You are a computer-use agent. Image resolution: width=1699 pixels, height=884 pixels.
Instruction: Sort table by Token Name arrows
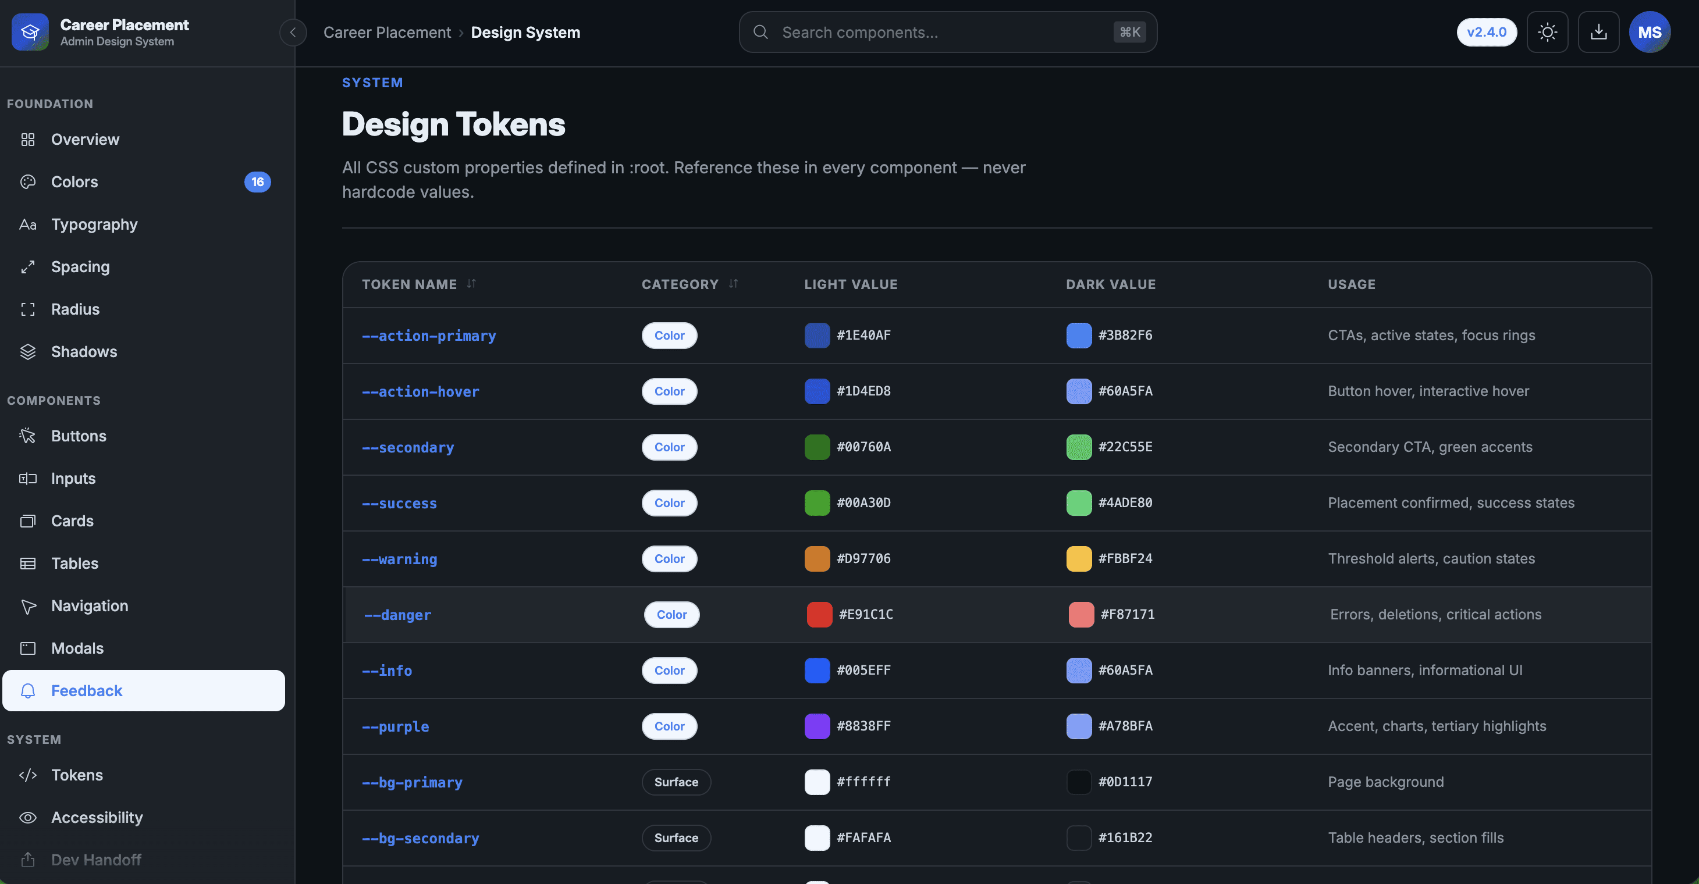[471, 284]
